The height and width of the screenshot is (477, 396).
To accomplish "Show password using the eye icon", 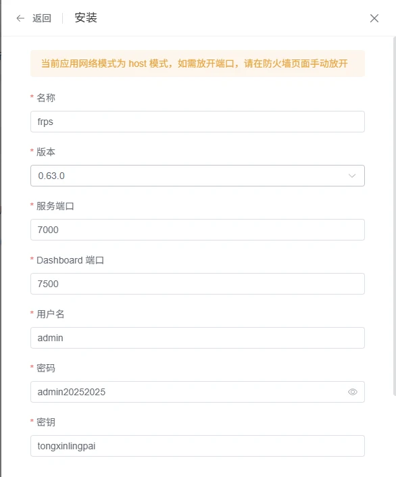I will pyautogui.click(x=353, y=392).
